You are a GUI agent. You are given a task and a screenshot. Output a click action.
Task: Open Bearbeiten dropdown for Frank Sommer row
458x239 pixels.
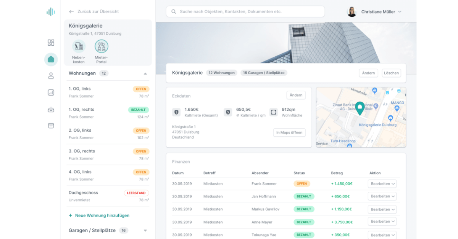382,184
